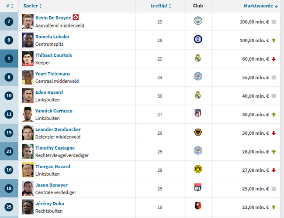Click Eden Hazard portrait thumbnail
Screen dimensions: 284x218
coord(28,95)
